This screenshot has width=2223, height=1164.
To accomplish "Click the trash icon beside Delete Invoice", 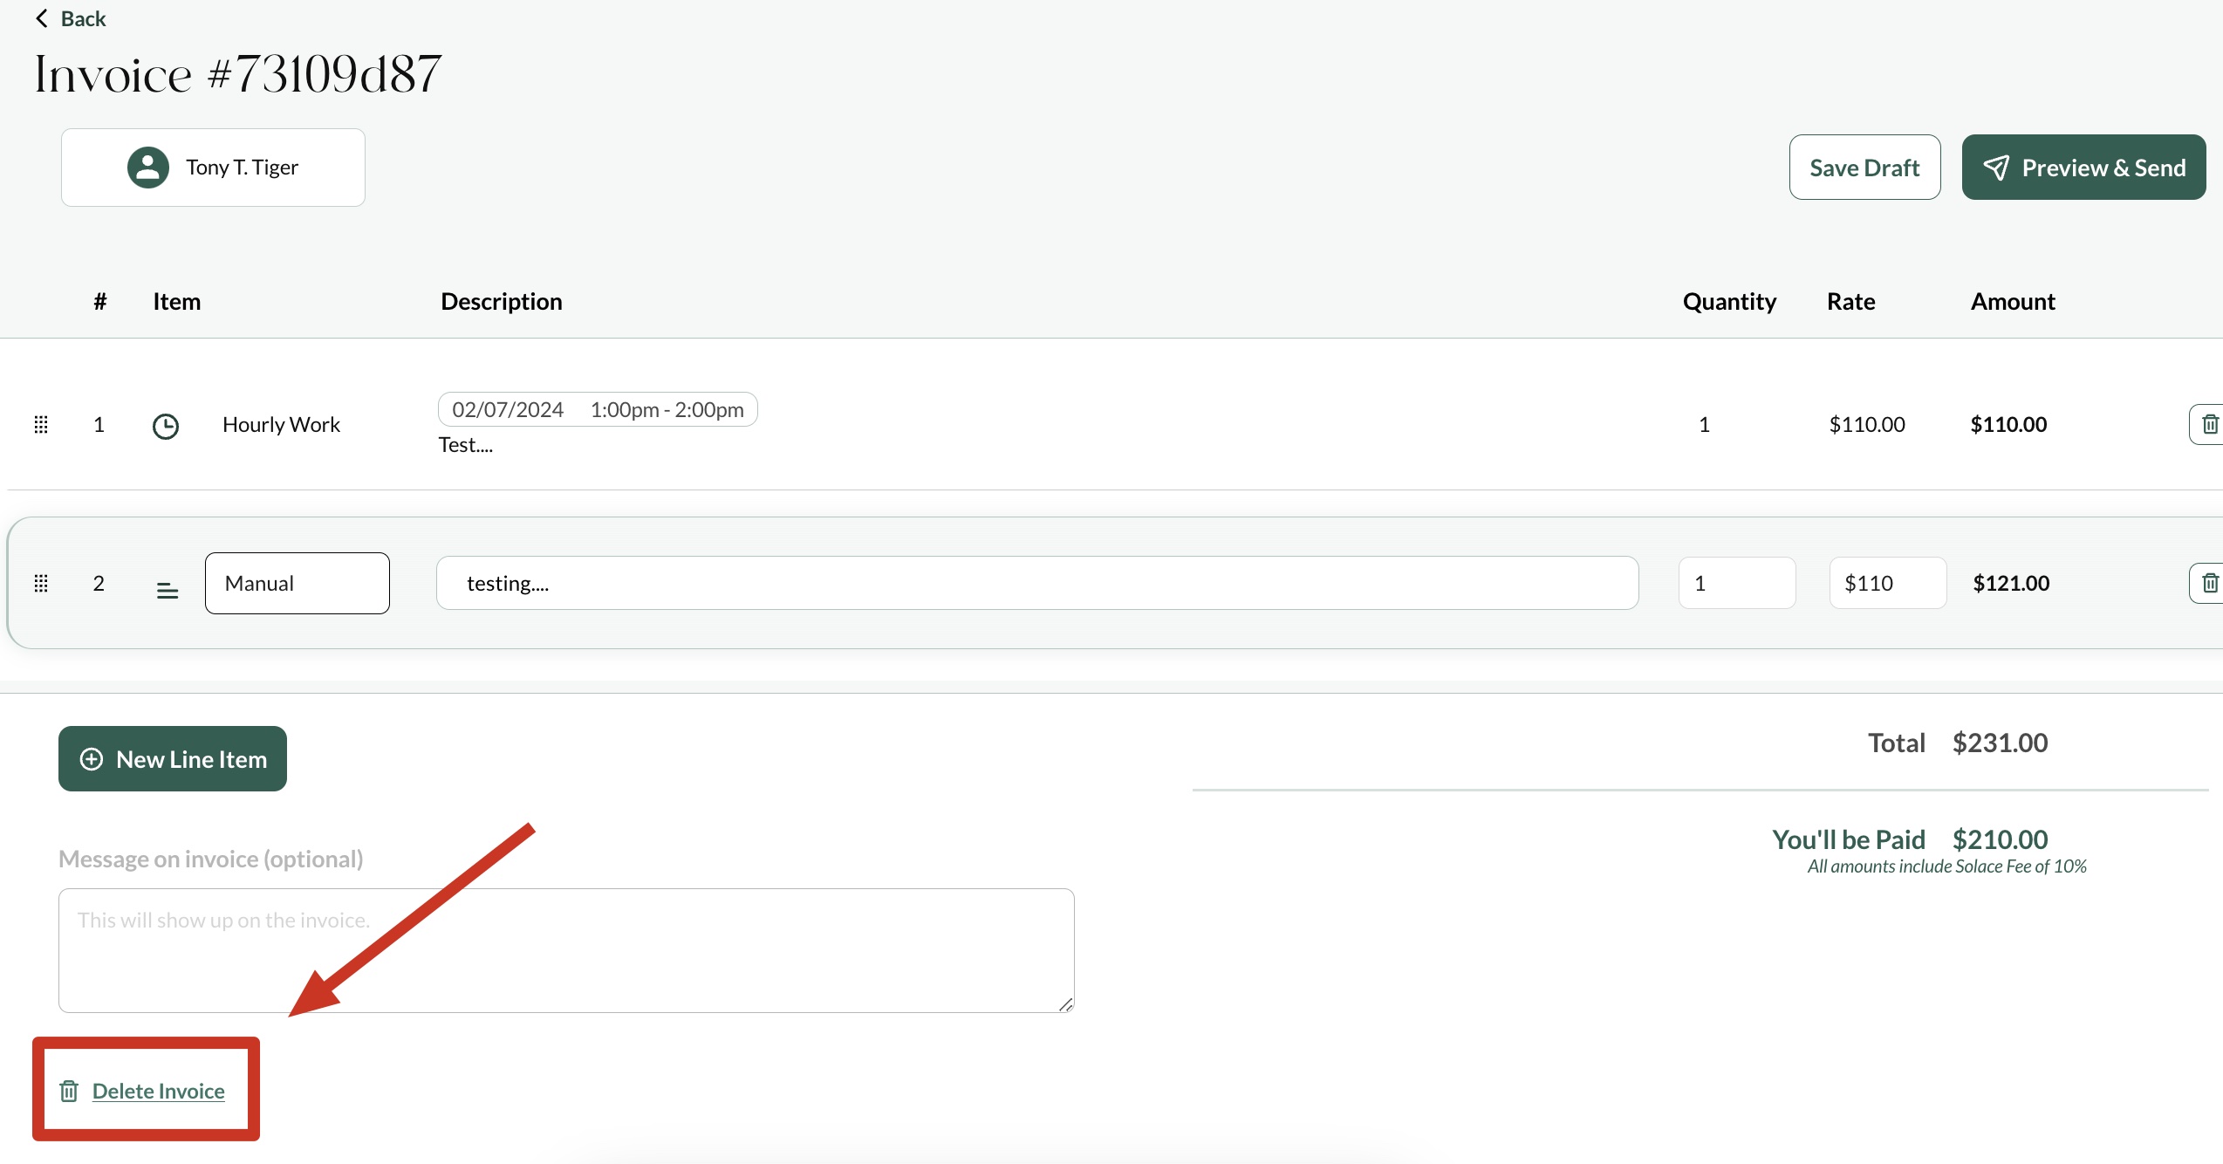I will (69, 1091).
